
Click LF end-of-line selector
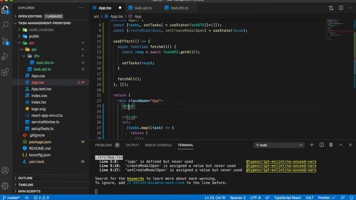tap(267, 198)
